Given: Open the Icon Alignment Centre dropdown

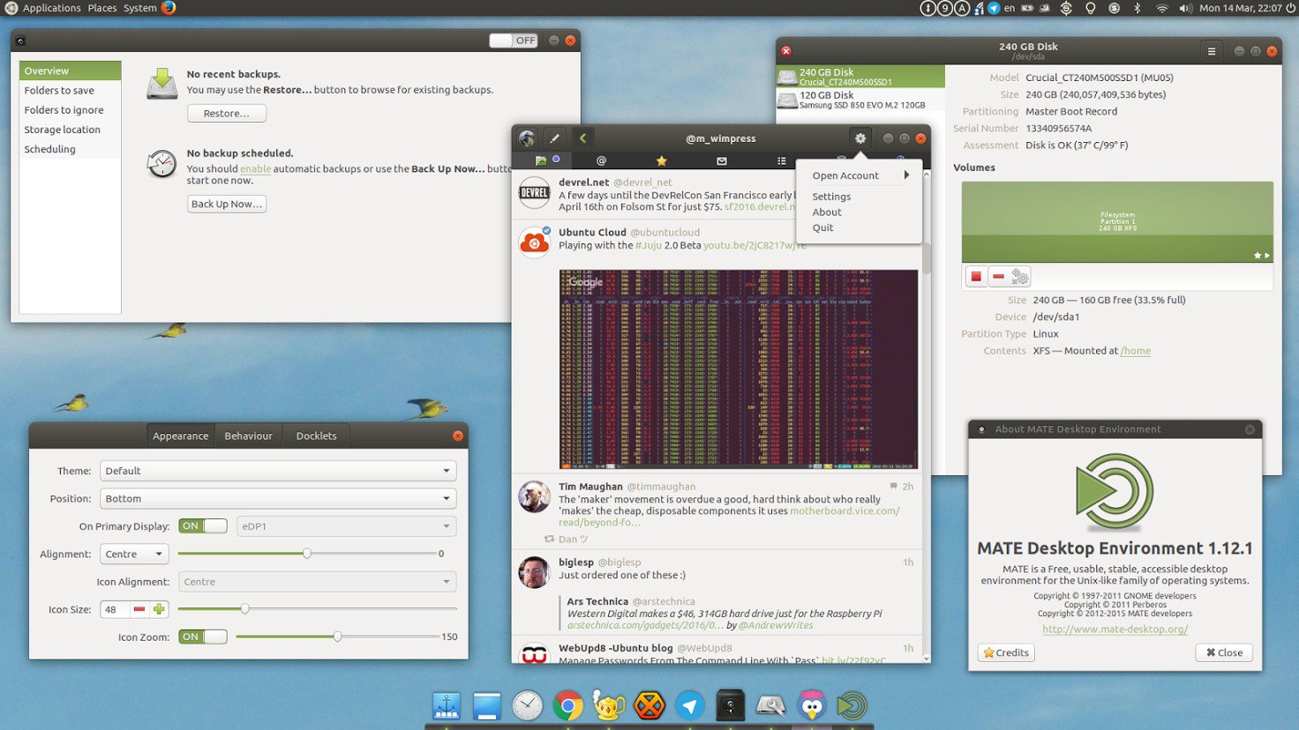Looking at the screenshot, I should pos(318,582).
